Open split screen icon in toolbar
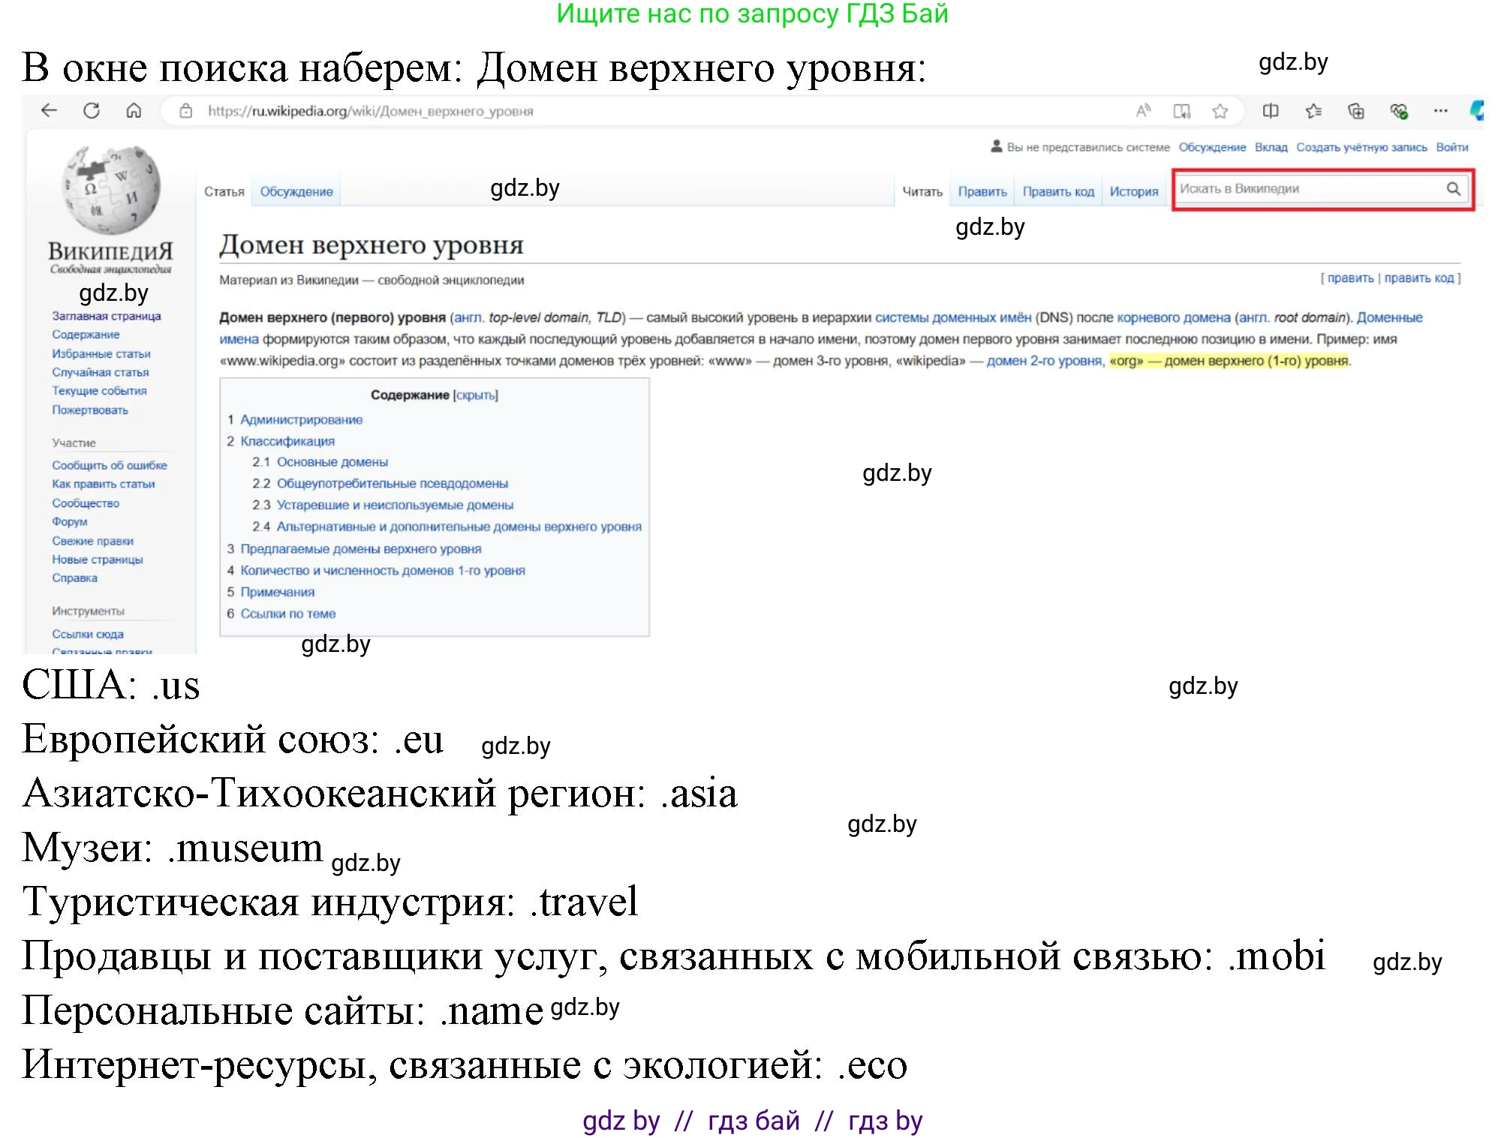1507x1138 pixels. tap(1271, 111)
